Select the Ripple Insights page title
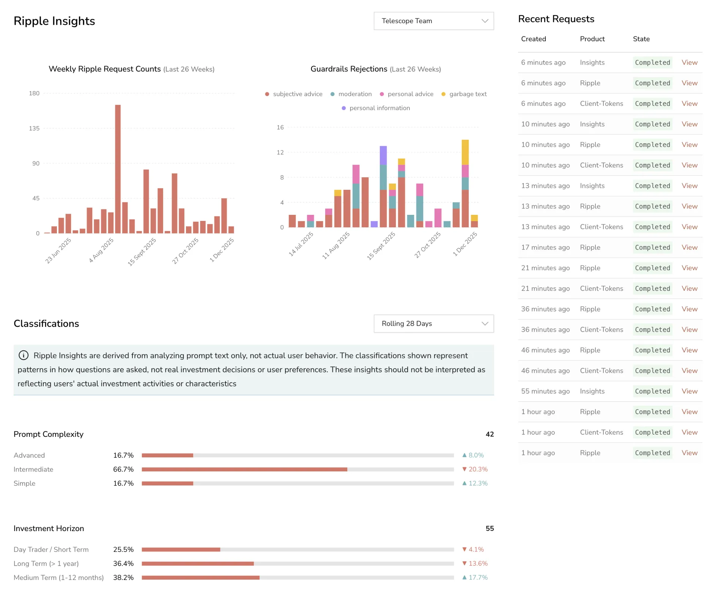 54,21
